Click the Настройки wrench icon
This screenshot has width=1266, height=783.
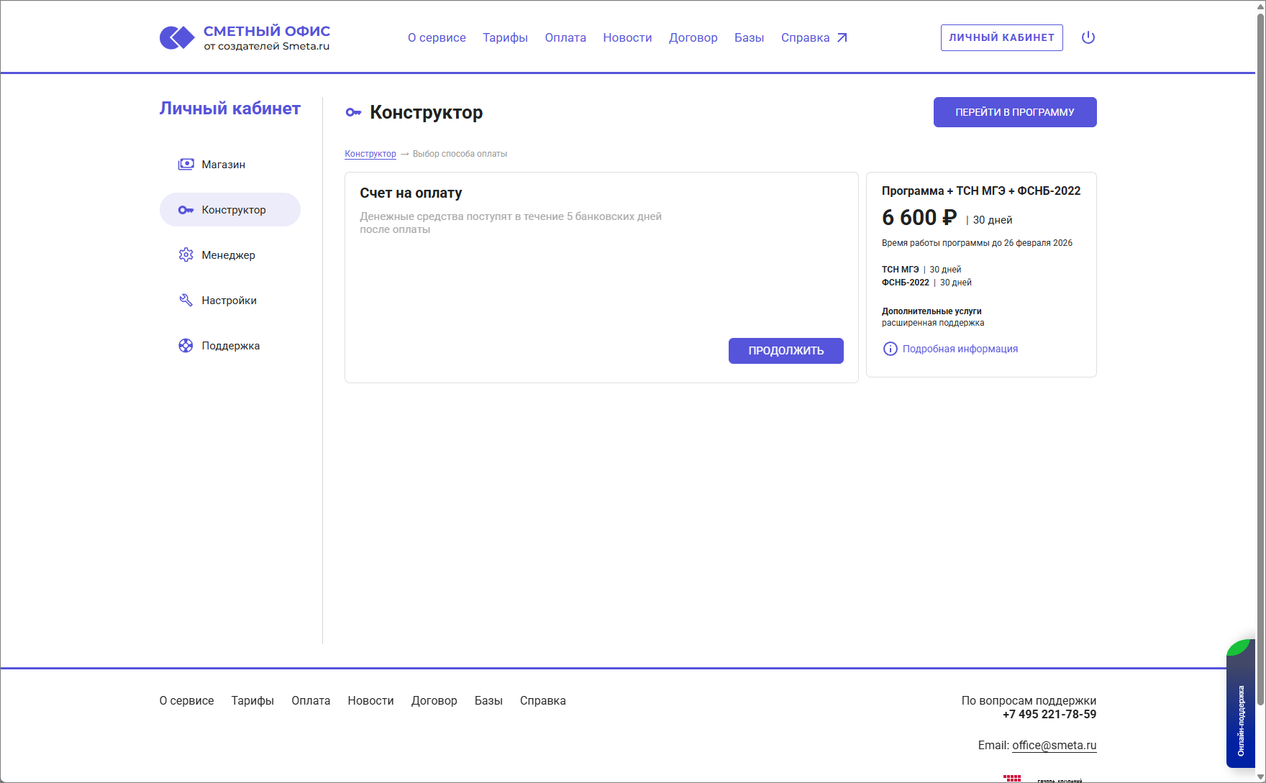pos(186,300)
